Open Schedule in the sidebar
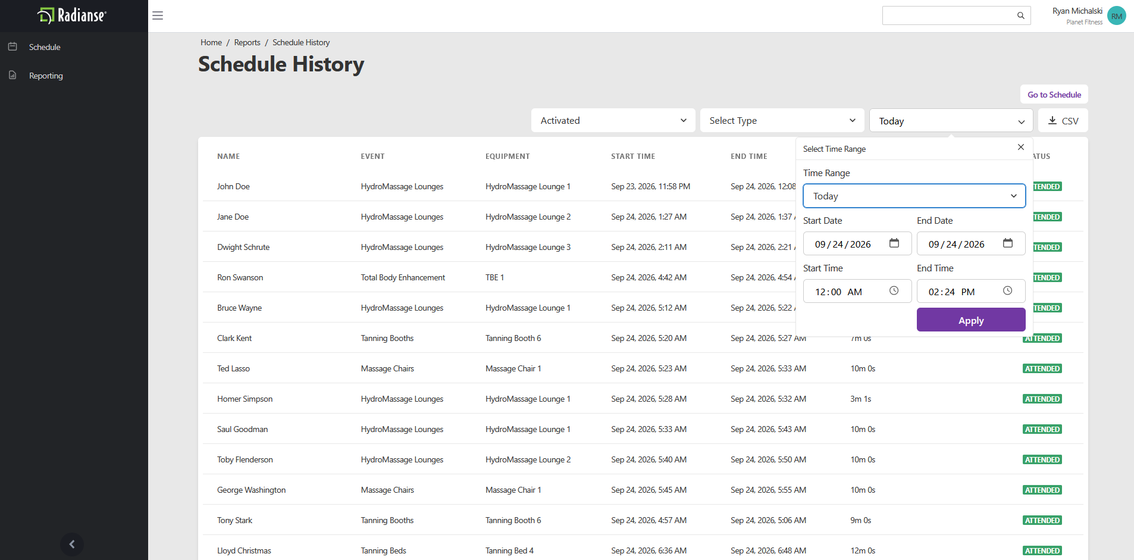 [45, 47]
